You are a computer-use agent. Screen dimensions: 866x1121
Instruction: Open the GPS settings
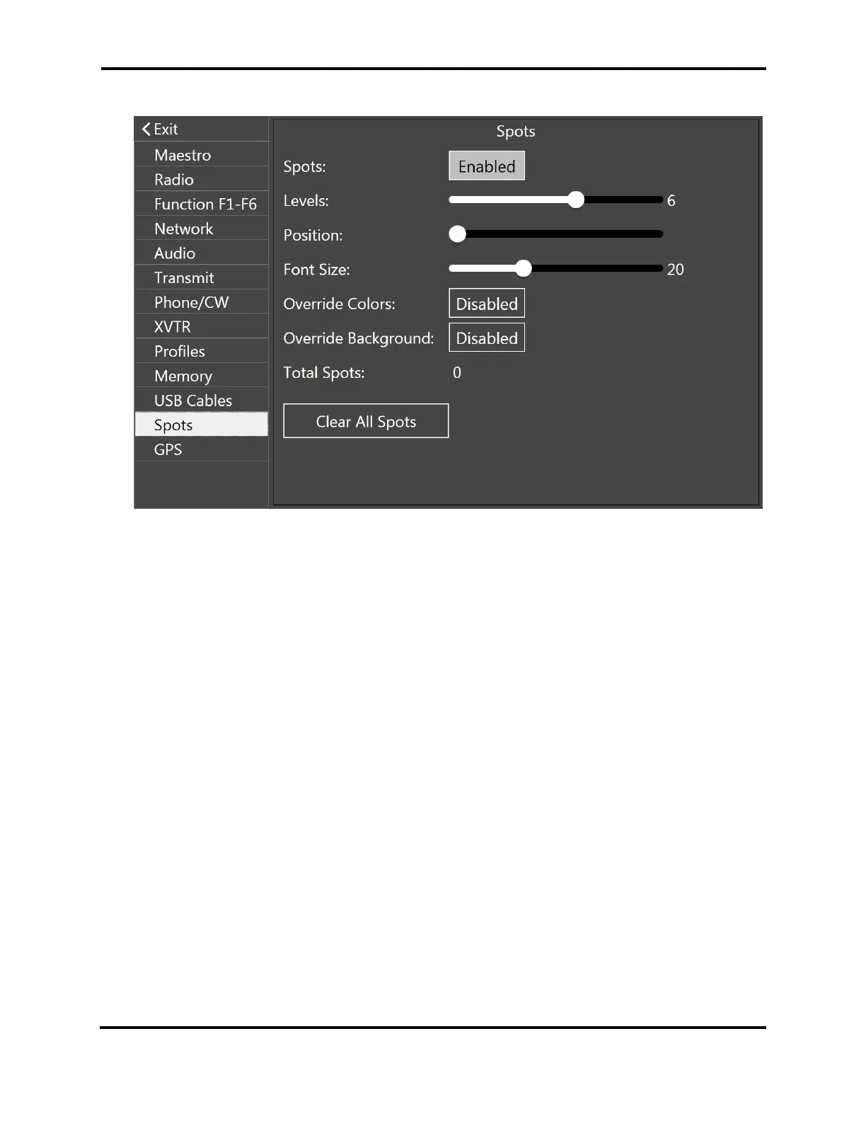click(202, 449)
